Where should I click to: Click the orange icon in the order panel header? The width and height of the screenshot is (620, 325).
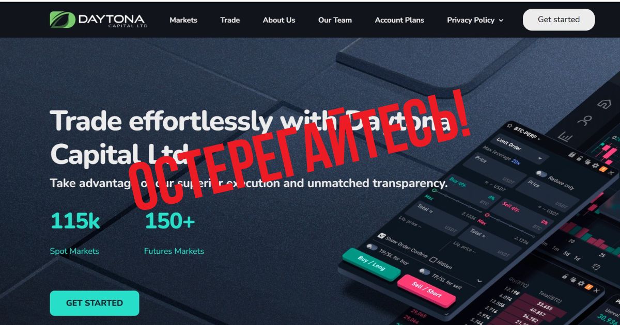click(x=603, y=169)
